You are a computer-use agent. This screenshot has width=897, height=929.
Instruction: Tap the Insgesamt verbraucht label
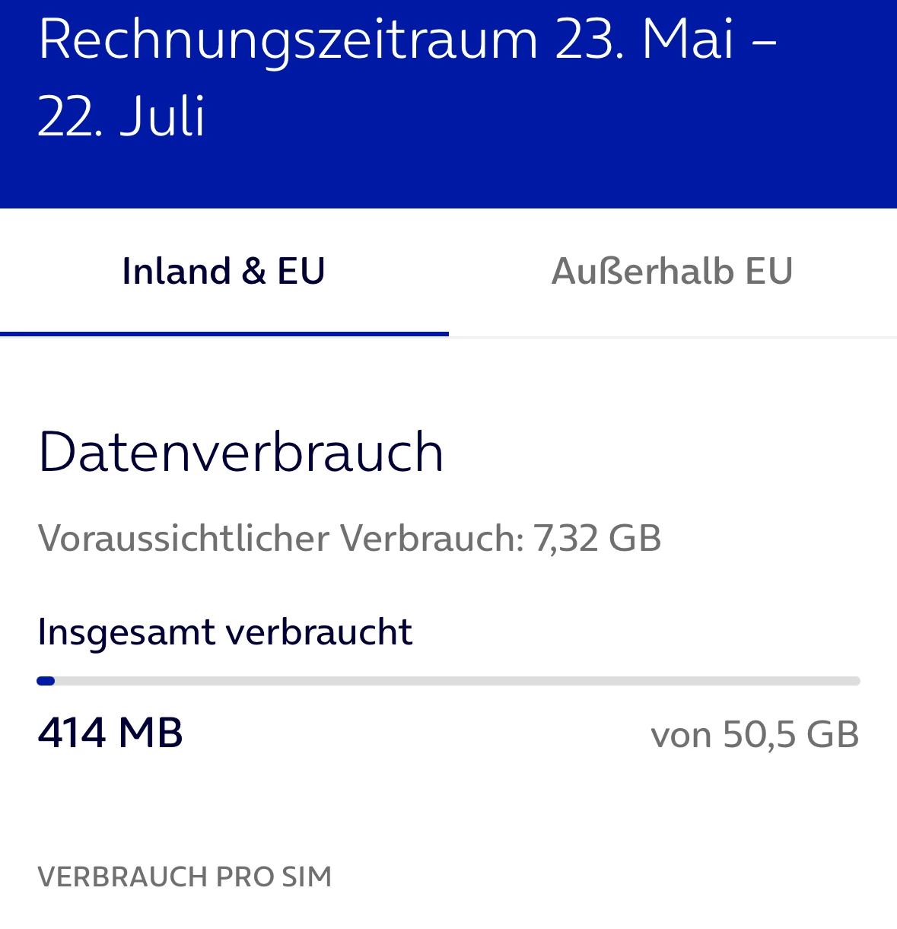point(224,632)
